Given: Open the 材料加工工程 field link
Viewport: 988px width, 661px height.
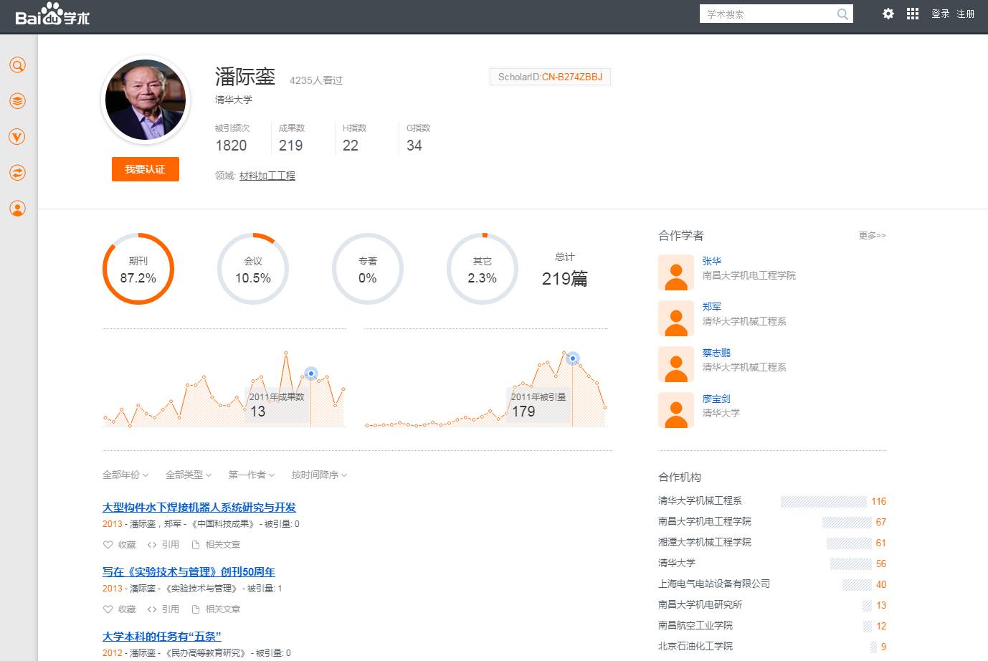Looking at the screenshot, I should (267, 176).
